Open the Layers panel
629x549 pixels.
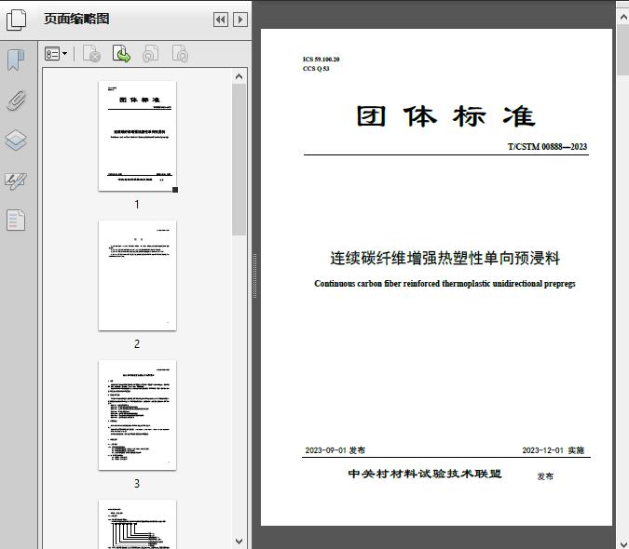pos(16,141)
